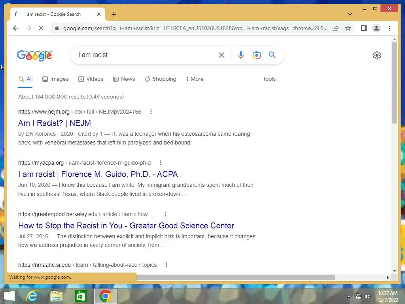Open File Explorer from taskbar

56,296
